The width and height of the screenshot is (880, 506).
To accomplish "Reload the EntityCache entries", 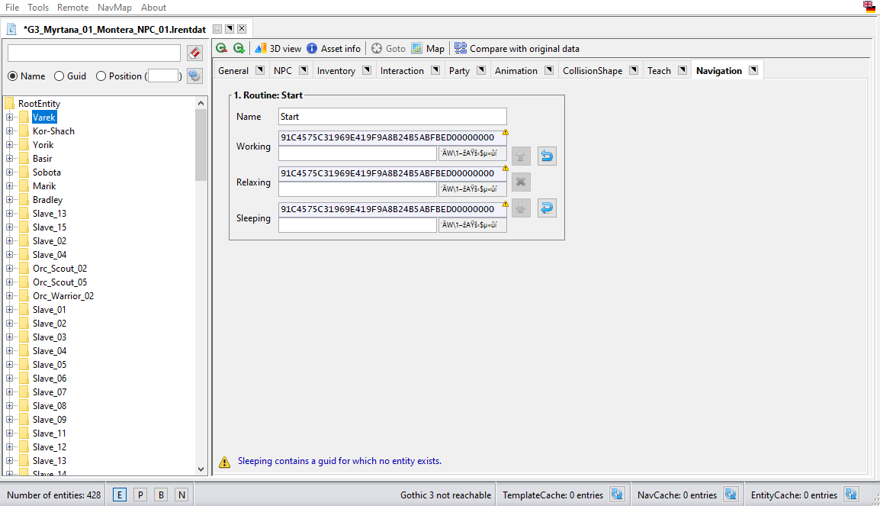I will pos(851,495).
